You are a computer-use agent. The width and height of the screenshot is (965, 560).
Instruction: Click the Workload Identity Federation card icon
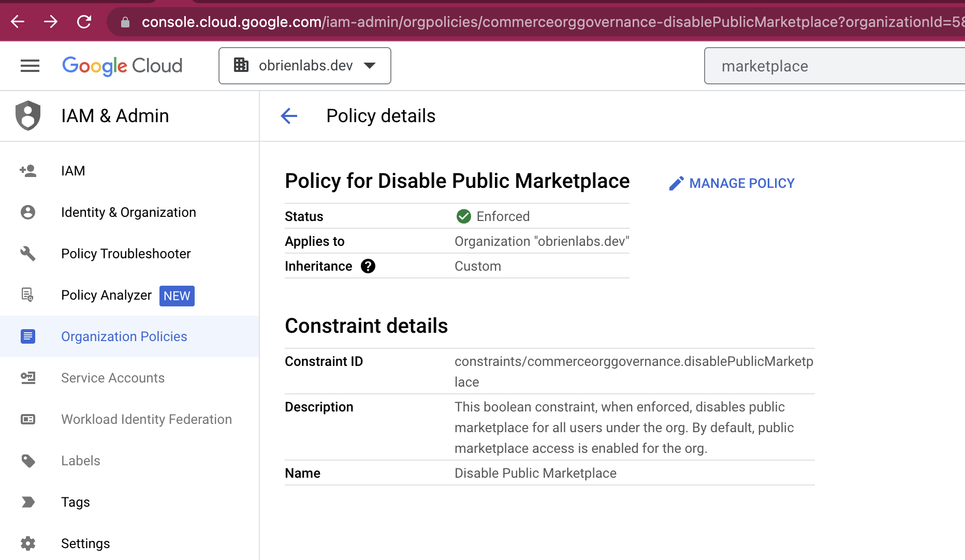point(27,419)
